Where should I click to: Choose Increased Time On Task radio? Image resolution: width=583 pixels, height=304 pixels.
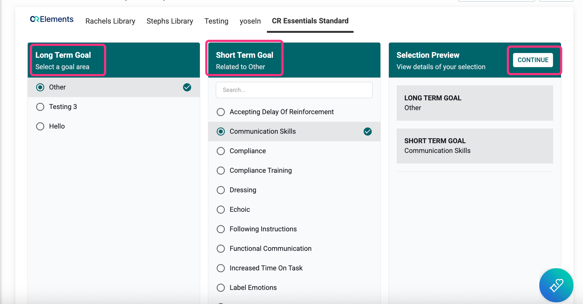pyautogui.click(x=221, y=268)
